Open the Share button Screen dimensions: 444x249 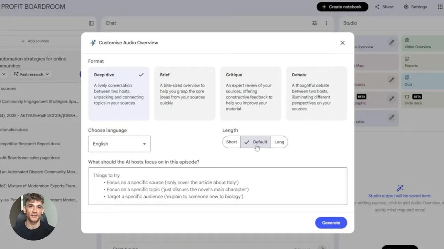pos(384,7)
